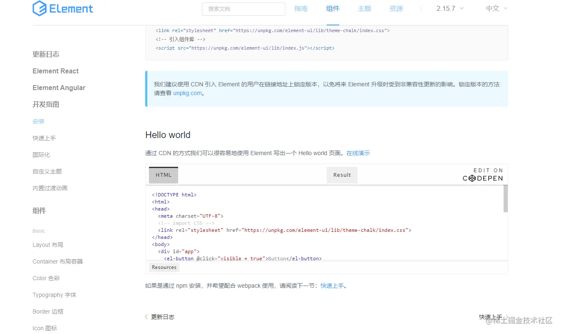Switch to the HTML tab in CodePen embed
562x334 pixels.
tap(164, 175)
